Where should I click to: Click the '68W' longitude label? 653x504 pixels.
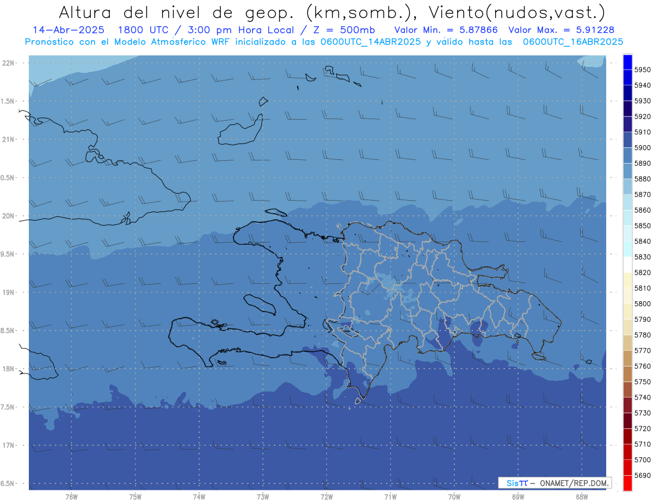[582, 497]
